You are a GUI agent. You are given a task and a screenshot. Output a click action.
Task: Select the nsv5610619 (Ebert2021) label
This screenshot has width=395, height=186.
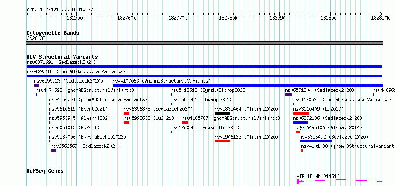(78, 109)
